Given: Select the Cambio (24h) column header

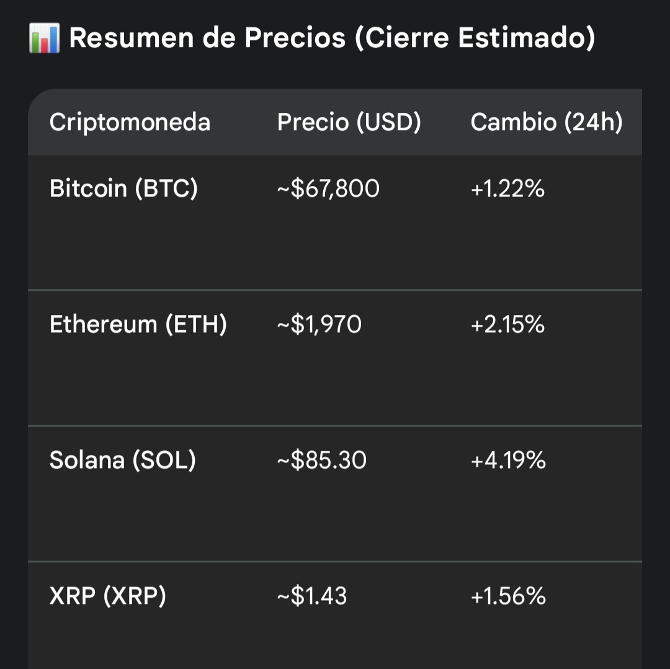Looking at the screenshot, I should tap(546, 122).
